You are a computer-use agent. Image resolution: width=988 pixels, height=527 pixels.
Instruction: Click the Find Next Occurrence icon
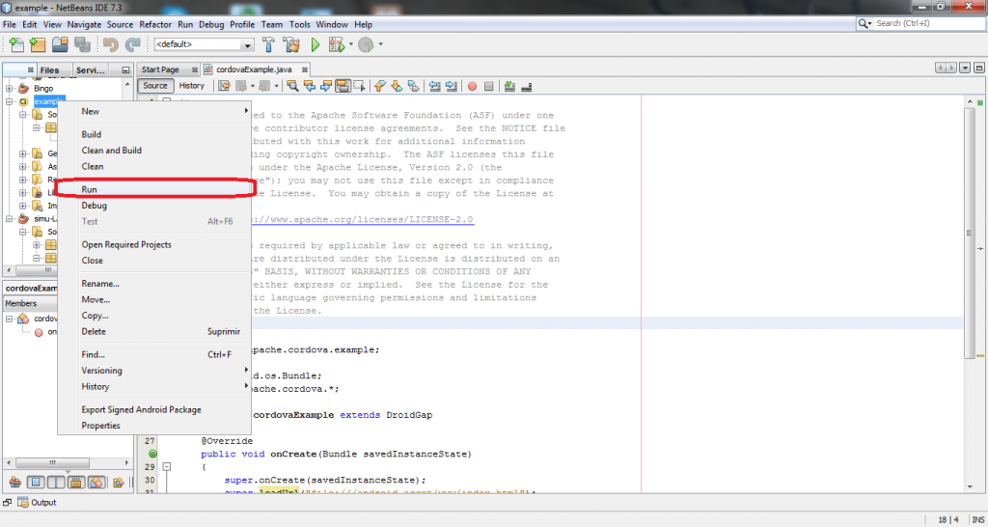point(326,86)
